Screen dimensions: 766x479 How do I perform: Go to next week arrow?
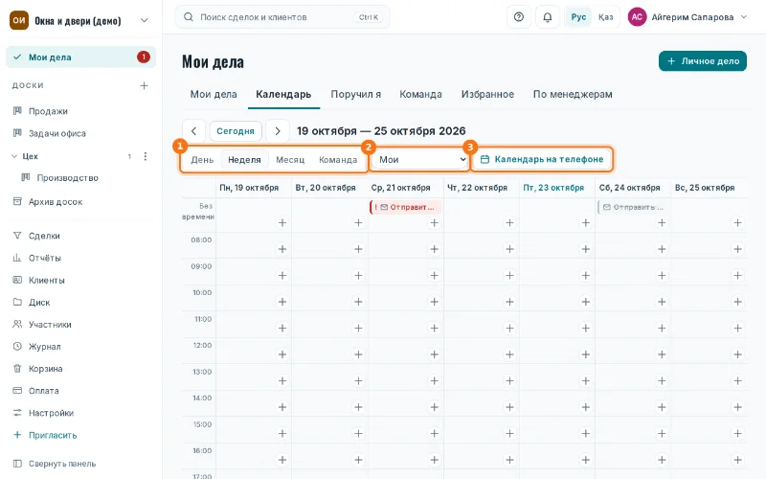click(278, 131)
